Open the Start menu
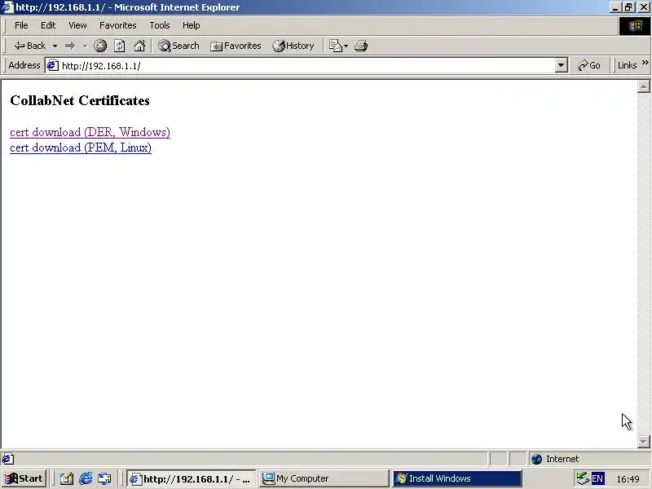This screenshot has height=489, width=652. pyautogui.click(x=24, y=478)
